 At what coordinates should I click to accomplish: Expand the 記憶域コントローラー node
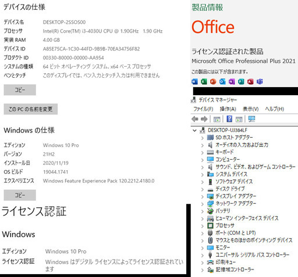[203, 270]
